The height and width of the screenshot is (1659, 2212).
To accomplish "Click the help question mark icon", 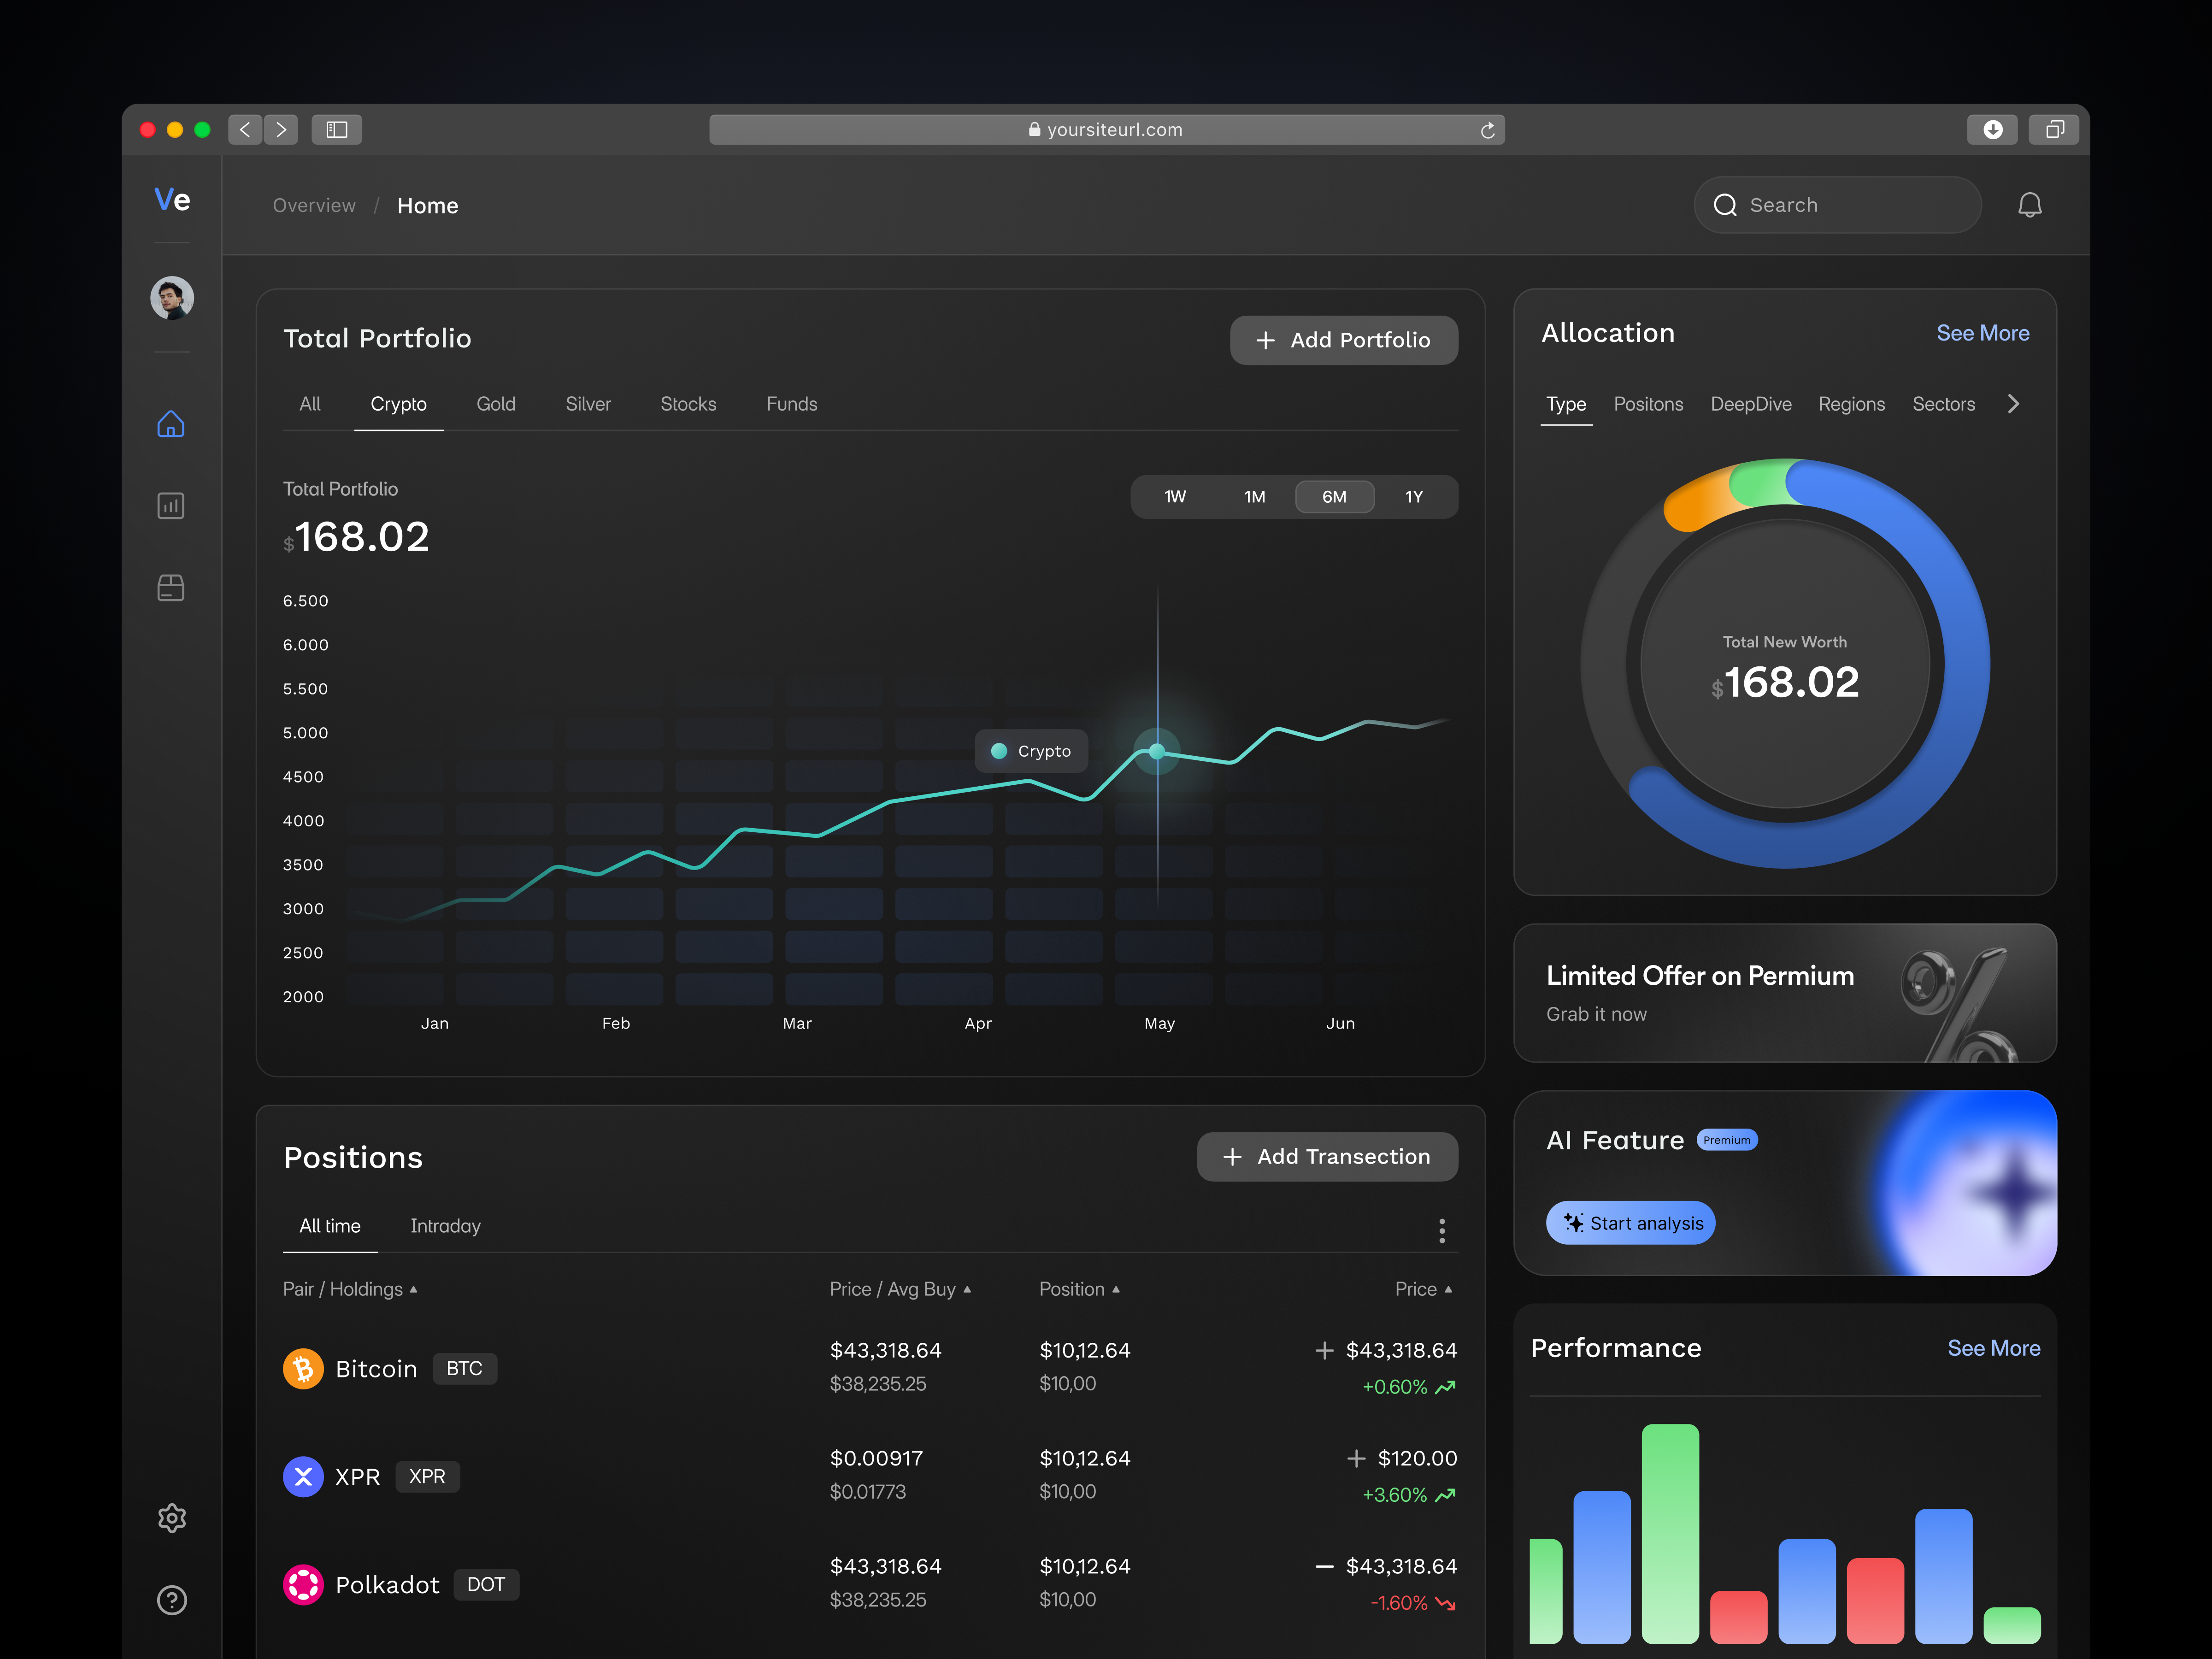I will point(171,1600).
